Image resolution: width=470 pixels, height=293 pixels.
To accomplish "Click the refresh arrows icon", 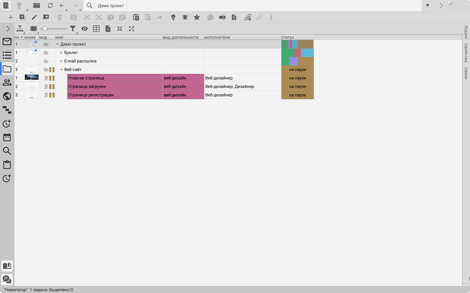I will pos(50,6).
